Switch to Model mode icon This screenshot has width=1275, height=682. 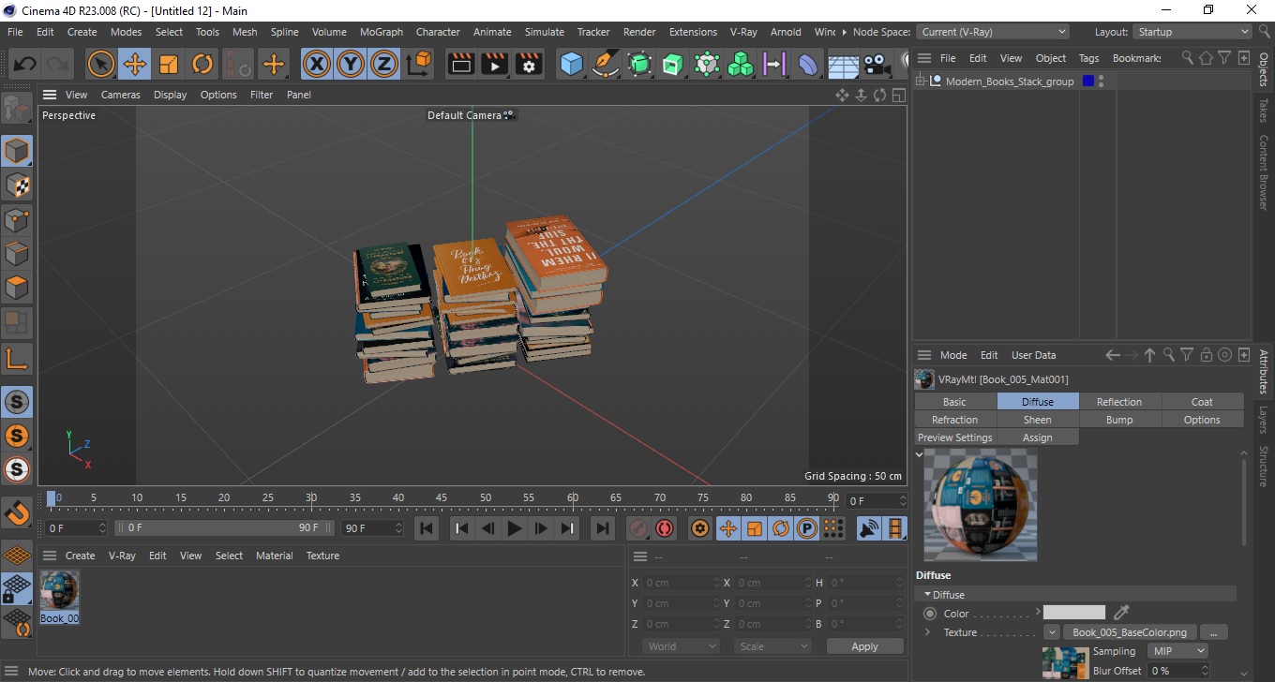[x=17, y=151]
